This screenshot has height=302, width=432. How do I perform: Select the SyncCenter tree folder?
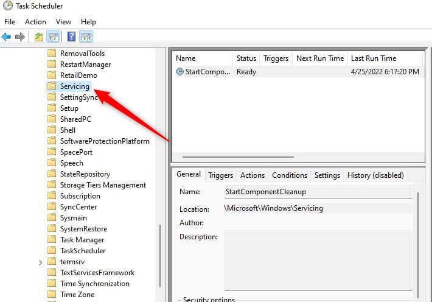78,207
